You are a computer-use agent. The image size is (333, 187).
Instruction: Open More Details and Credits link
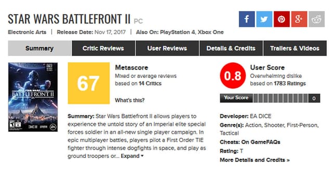pyautogui.click(x=254, y=160)
